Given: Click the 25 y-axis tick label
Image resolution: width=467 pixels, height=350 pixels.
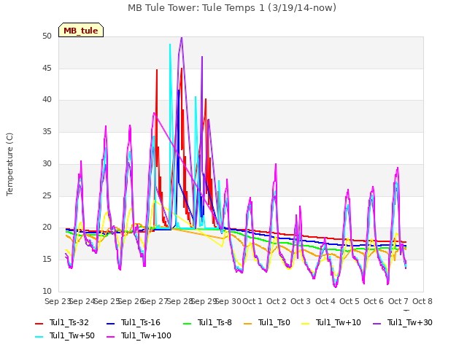Looking at the screenshot, I should [47, 195].
